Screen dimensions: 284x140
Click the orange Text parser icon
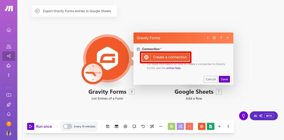[x=189, y=126]
